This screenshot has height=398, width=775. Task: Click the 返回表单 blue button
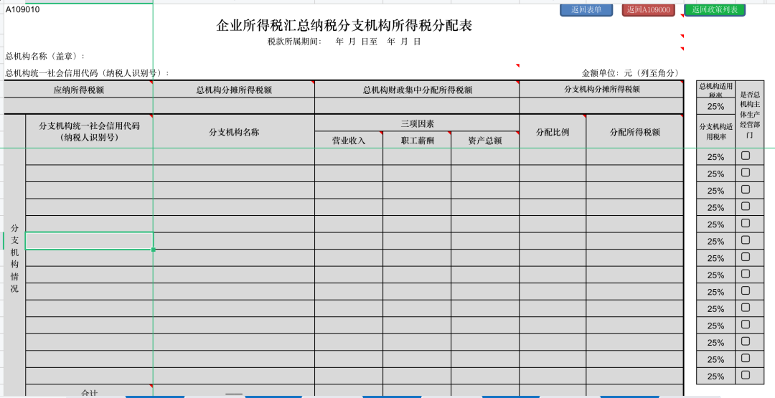(x=586, y=10)
